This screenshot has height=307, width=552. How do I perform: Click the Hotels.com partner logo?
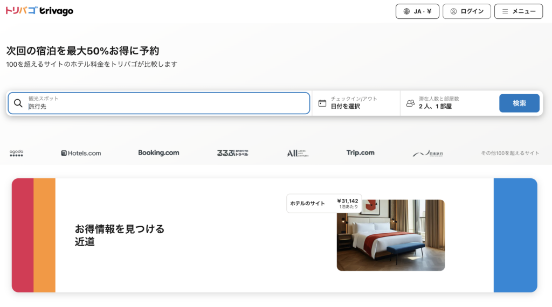(81, 153)
